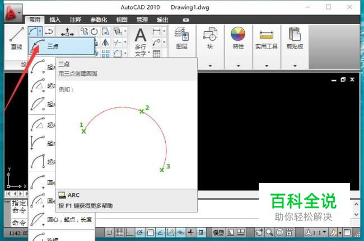Switch to the 注释 ribbon tab
364x241 pixels.
click(75, 20)
